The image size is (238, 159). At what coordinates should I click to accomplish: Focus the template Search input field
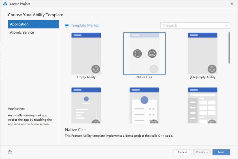pyautogui.click(x=195, y=26)
